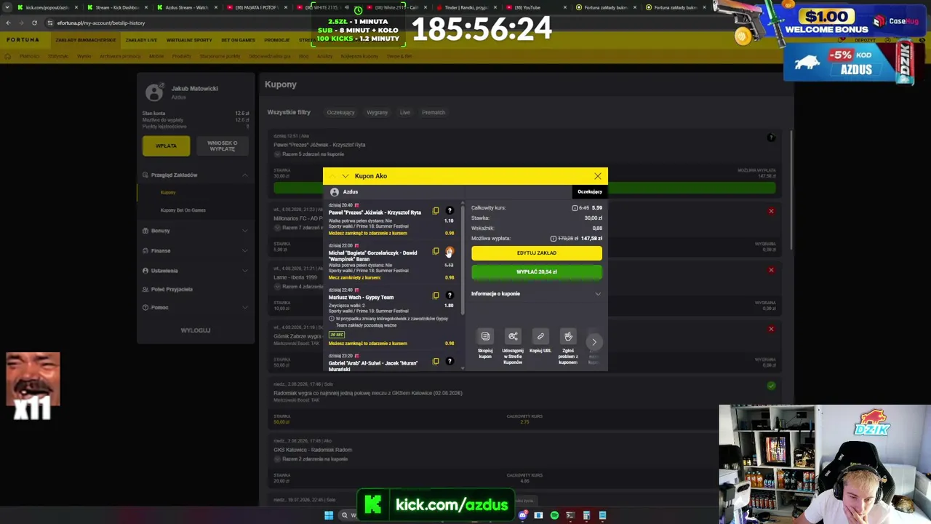Screen dimensions: 931x524
Task: Open the copy icon beside Michał "Bagieta" Gorzelańczyk event
Action: point(436,251)
